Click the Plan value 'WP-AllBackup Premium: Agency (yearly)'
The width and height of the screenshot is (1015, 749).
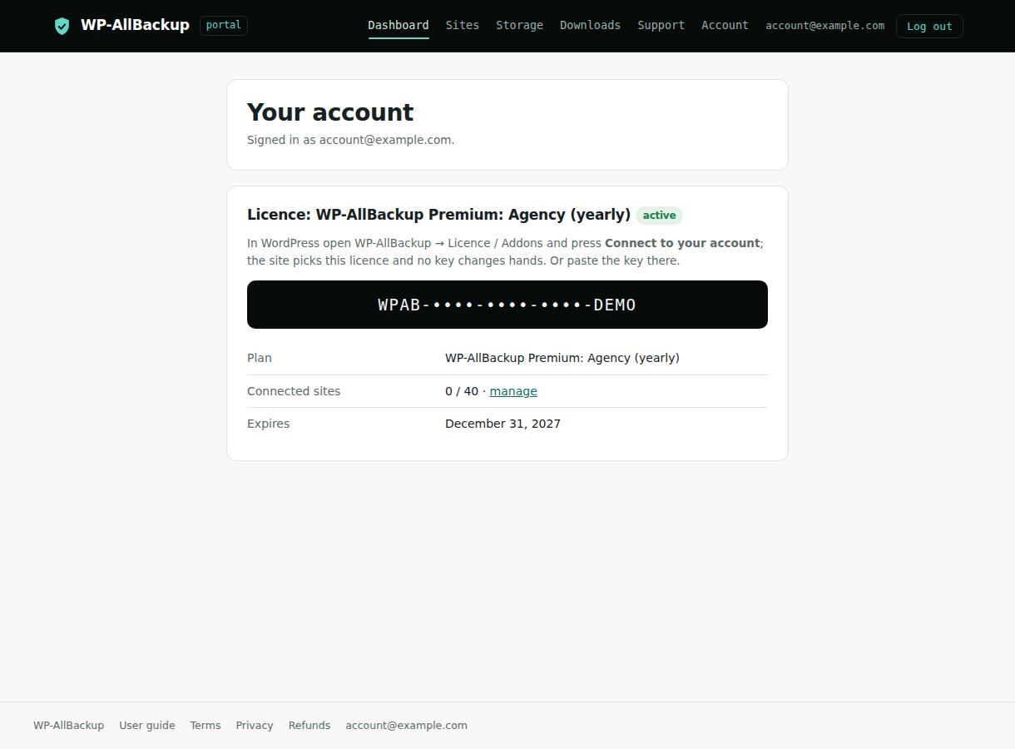pyautogui.click(x=562, y=358)
